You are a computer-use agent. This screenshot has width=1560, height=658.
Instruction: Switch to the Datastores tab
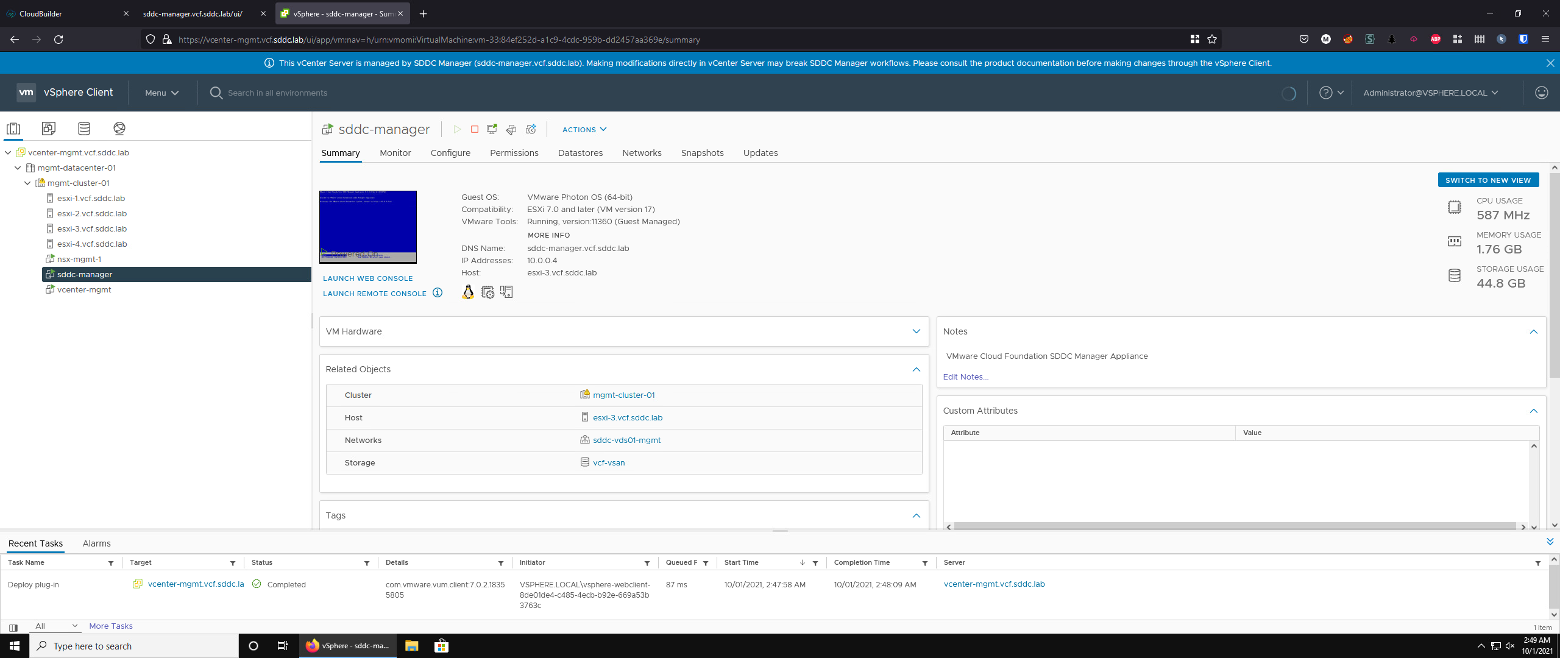580,153
